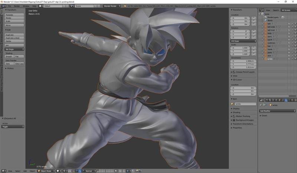Click the Rotate button in tool shelf
Viewport: 297px width, 173px height.
click(x=14, y=18)
